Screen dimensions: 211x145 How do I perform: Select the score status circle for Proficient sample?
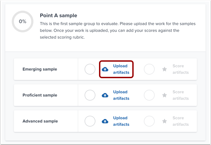[x=149, y=95]
